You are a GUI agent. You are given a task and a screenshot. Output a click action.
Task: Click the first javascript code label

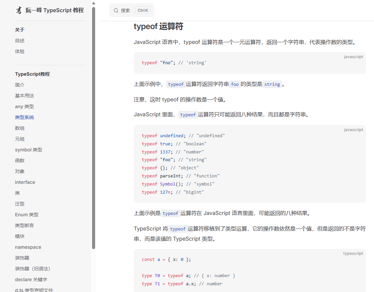pos(353,57)
